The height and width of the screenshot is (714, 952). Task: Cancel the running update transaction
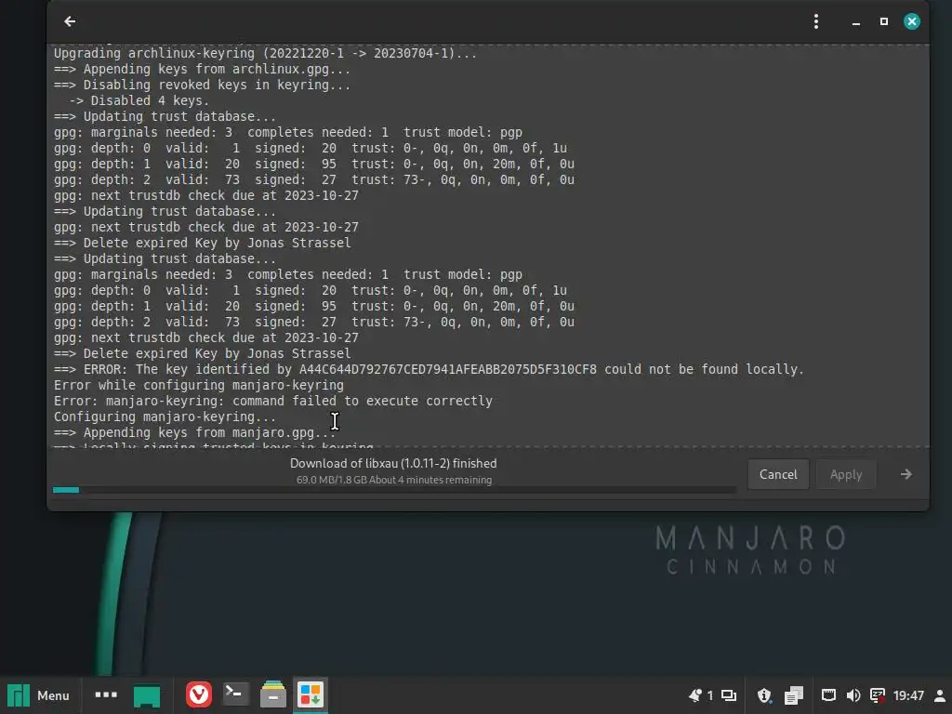pos(778,474)
